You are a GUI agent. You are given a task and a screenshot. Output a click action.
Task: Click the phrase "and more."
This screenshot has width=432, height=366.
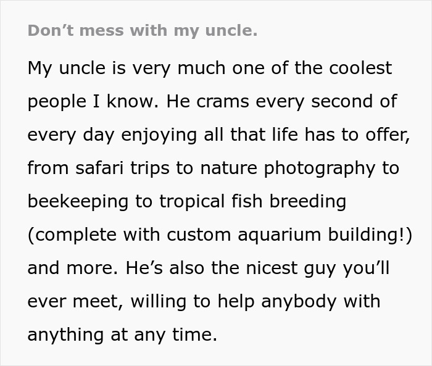point(73,268)
